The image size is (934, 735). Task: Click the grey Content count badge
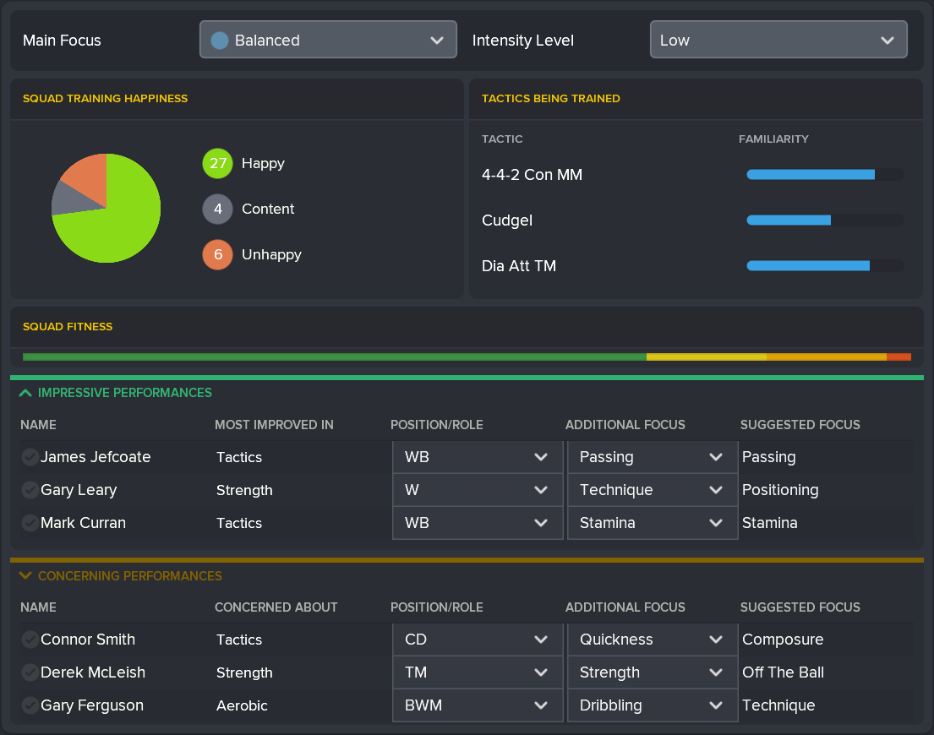218,209
